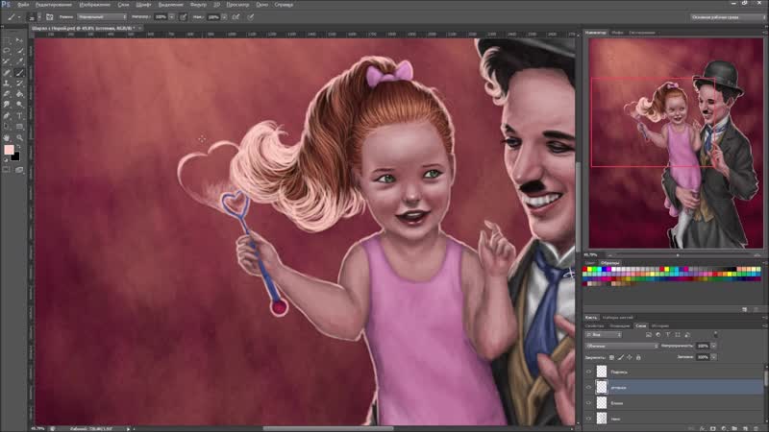Open the brush flow slider dropdown
Image resolution: width=769 pixels, height=432 pixels.
pyautogui.click(x=224, y=17)
